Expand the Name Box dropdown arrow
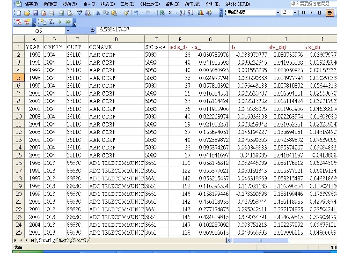Screen dimensions: 337x253 tap(68, 31)
